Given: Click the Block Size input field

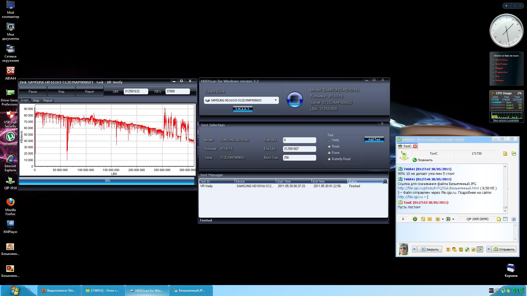Looking at the screenshot, I should click(299, 158).
